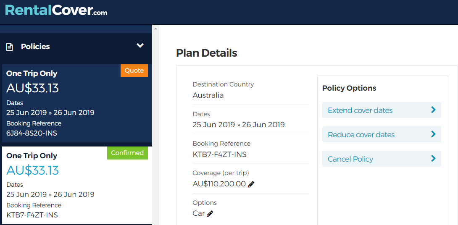Click the RentalCover.com logo
The width and height of the screenshot is (458, 225).
pos(56,10)
